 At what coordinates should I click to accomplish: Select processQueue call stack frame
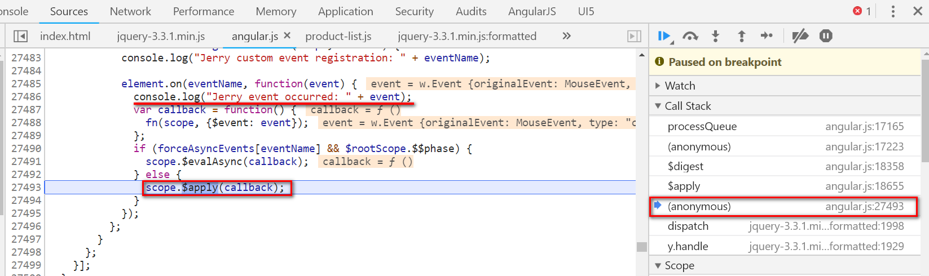785,126
